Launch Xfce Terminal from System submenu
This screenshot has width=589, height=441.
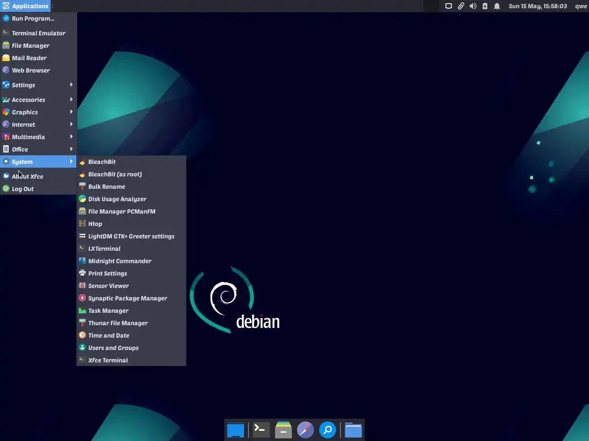click(131, 360)
